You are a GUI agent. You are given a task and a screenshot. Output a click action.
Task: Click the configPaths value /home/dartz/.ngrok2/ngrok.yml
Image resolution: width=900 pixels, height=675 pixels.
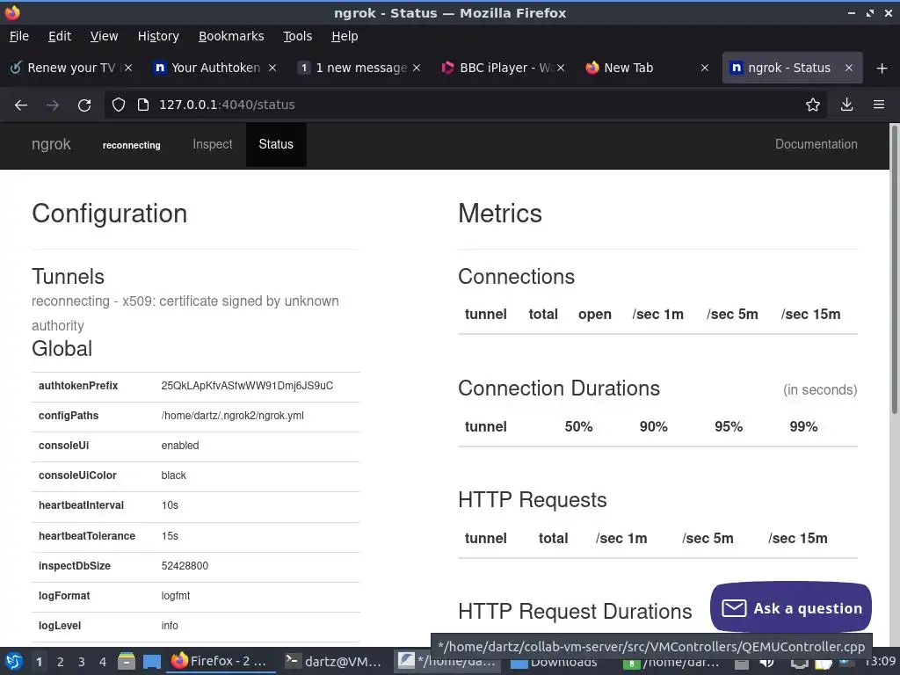click(x=232, y=416)
